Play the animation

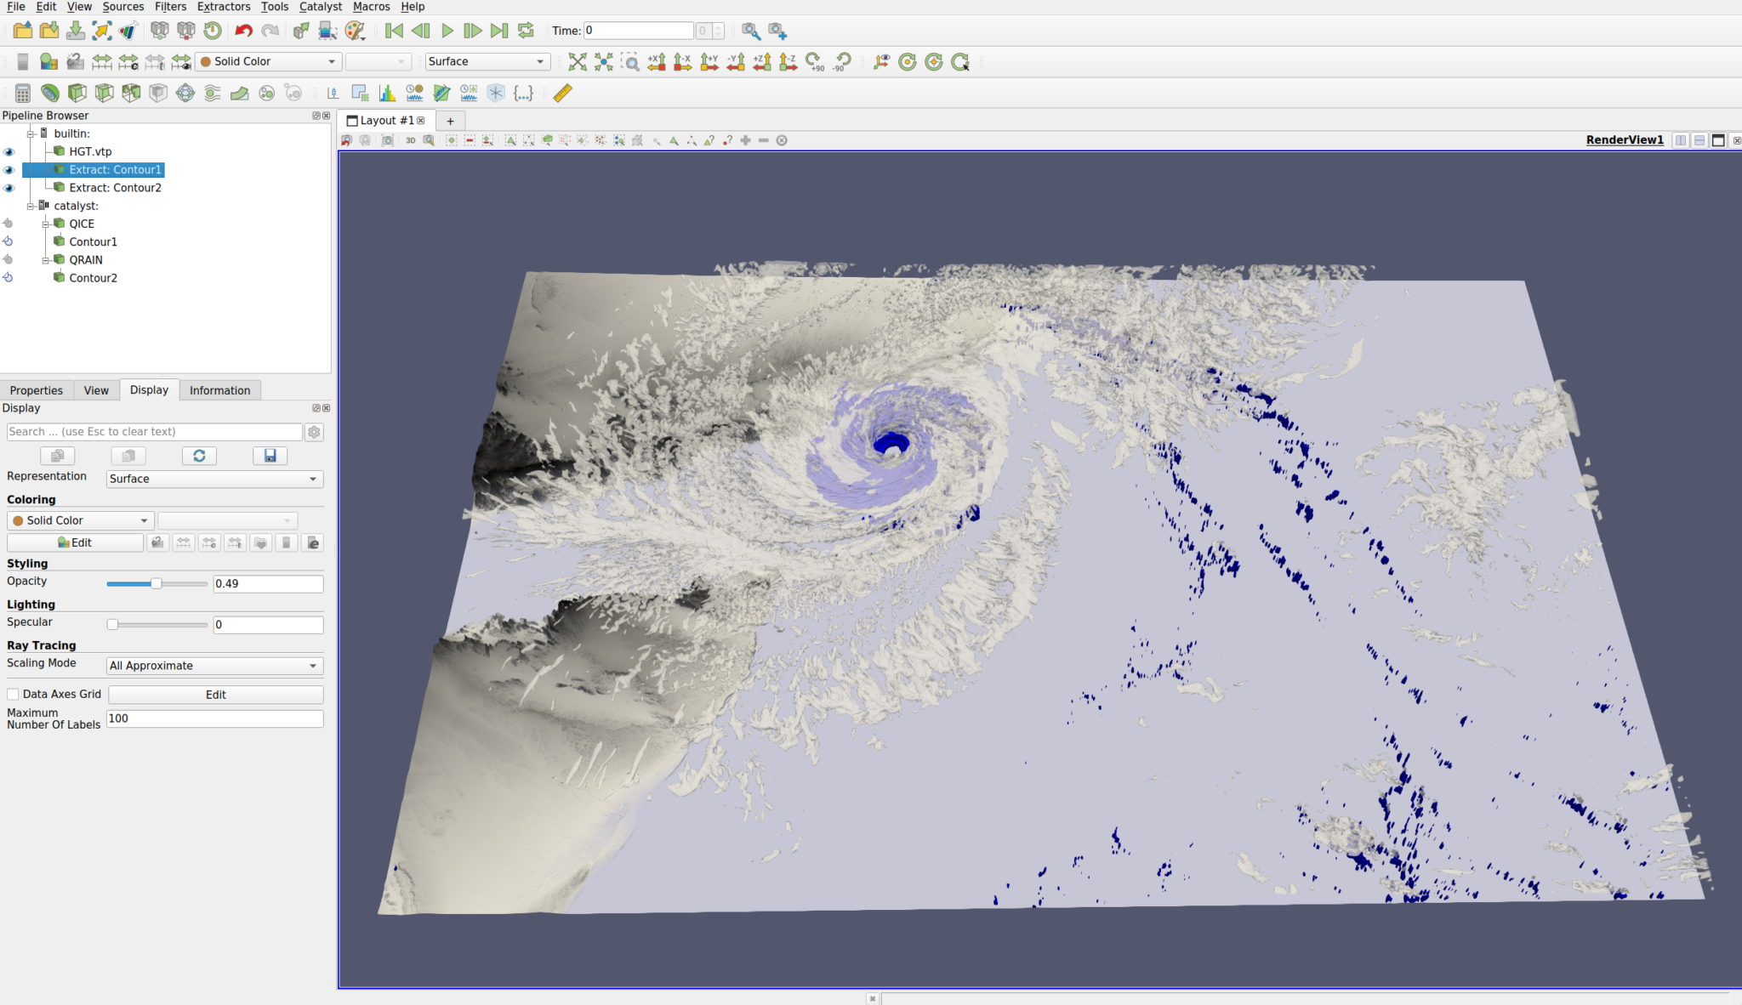(x=447, y=31)
